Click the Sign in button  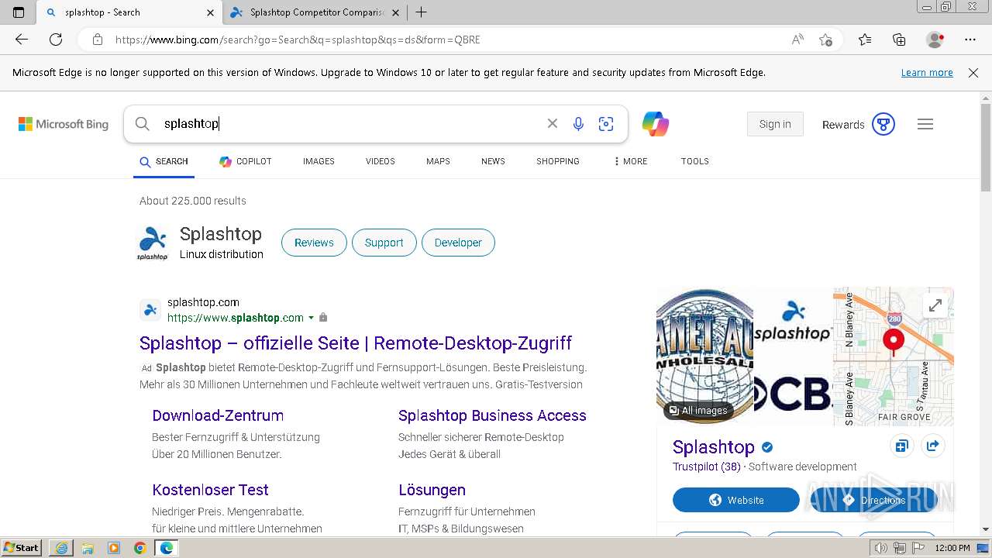pos(775,124)
